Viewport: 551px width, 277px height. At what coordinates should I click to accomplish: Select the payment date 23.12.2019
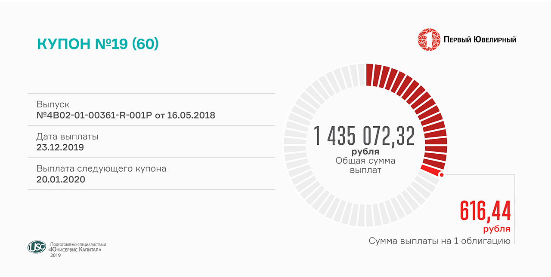click(60, 147)
